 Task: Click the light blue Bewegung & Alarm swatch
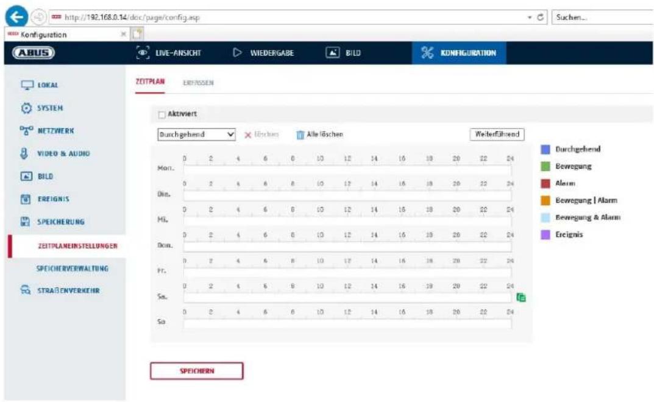[x=545, y=217]
